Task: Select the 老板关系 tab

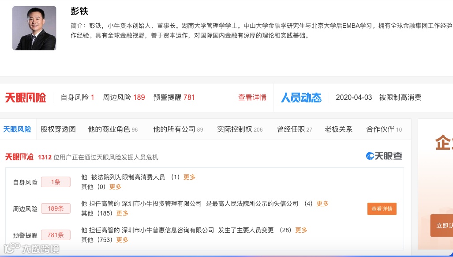Action: pos(339,129)
